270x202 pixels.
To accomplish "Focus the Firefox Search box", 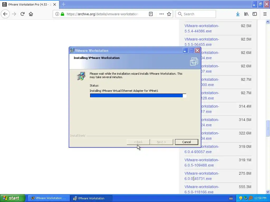I will coord(196,14).
